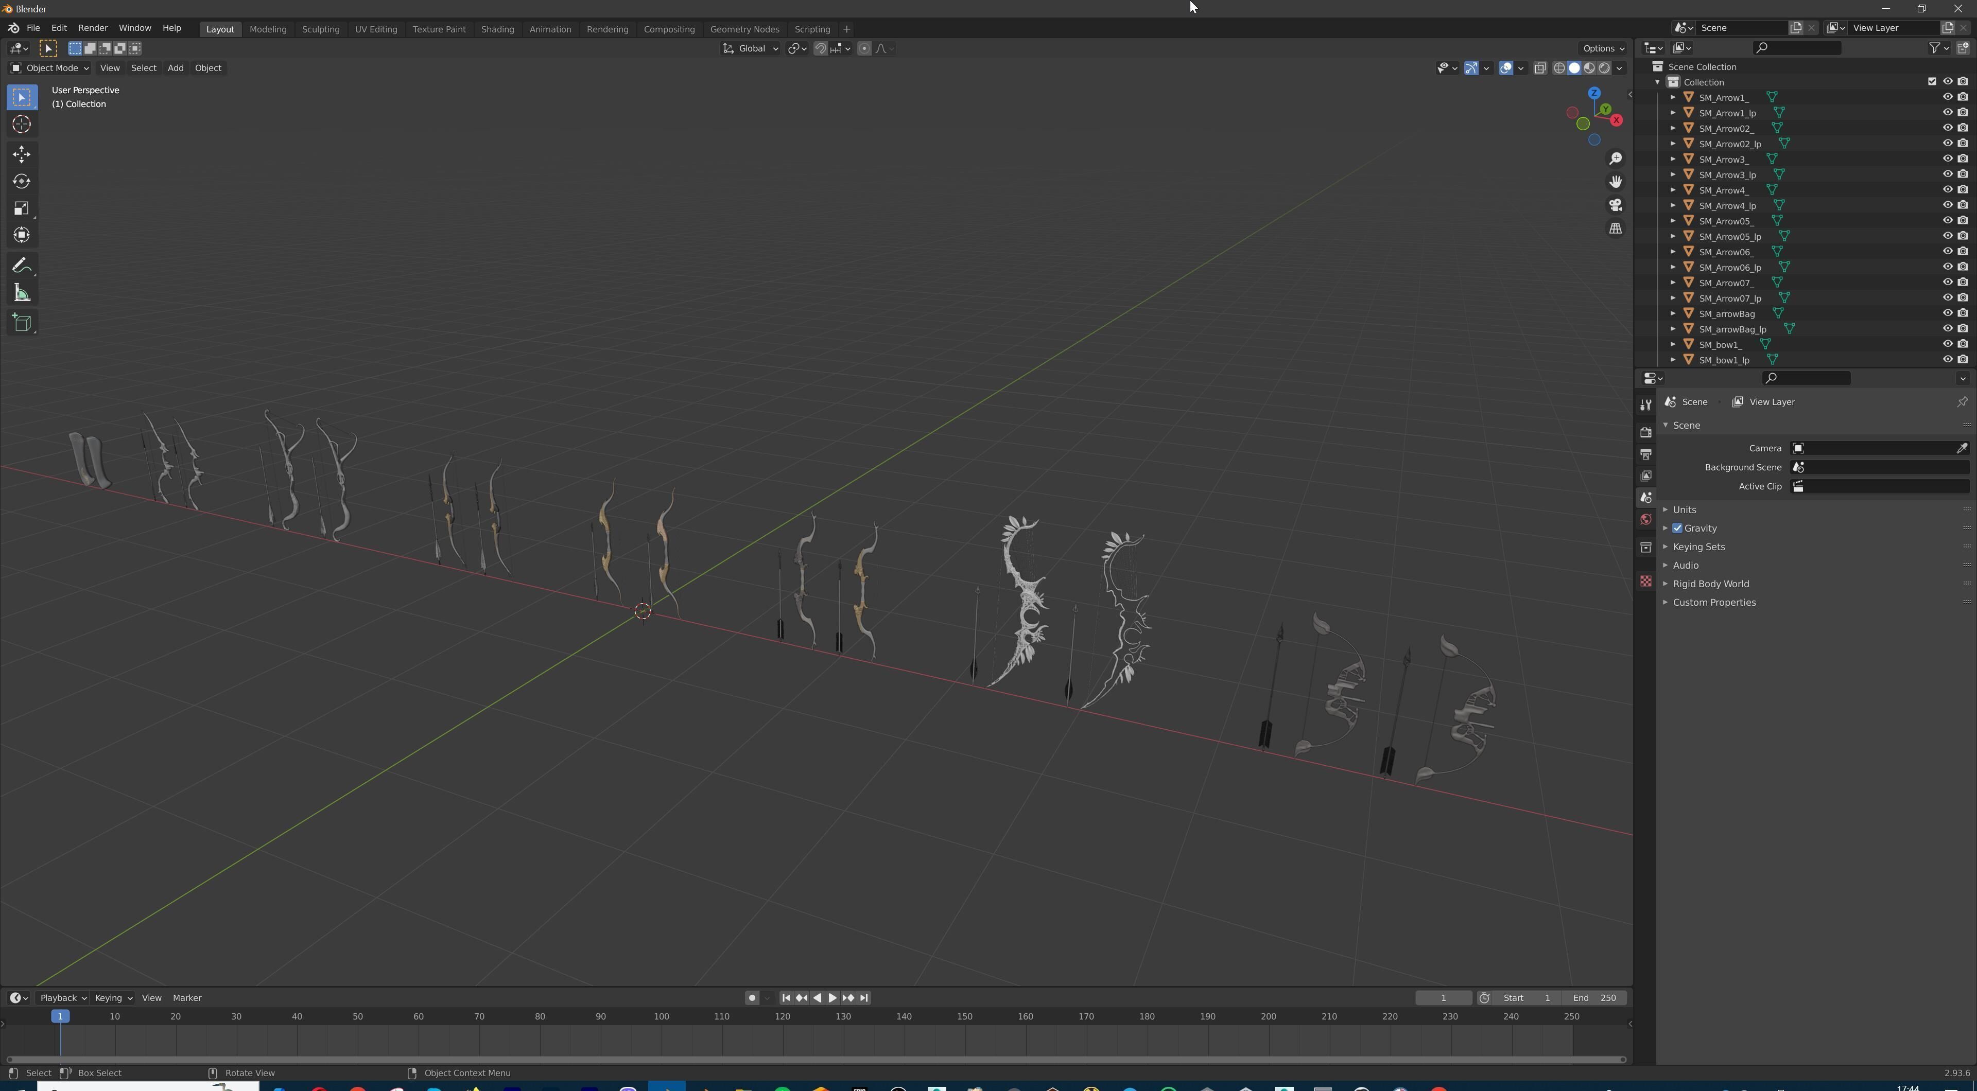This screenshot has width=1977, height=1091.
Task: Activate the Annotate pencil tool
Action: [22, 266]
